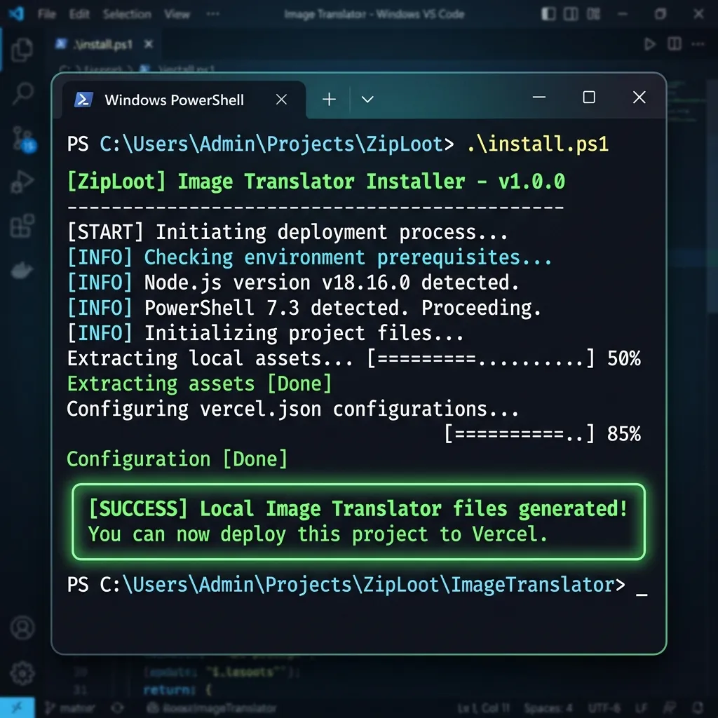718x718 pixels.
Task: Open the View menu in VS Code
Action: click(177, 14)
